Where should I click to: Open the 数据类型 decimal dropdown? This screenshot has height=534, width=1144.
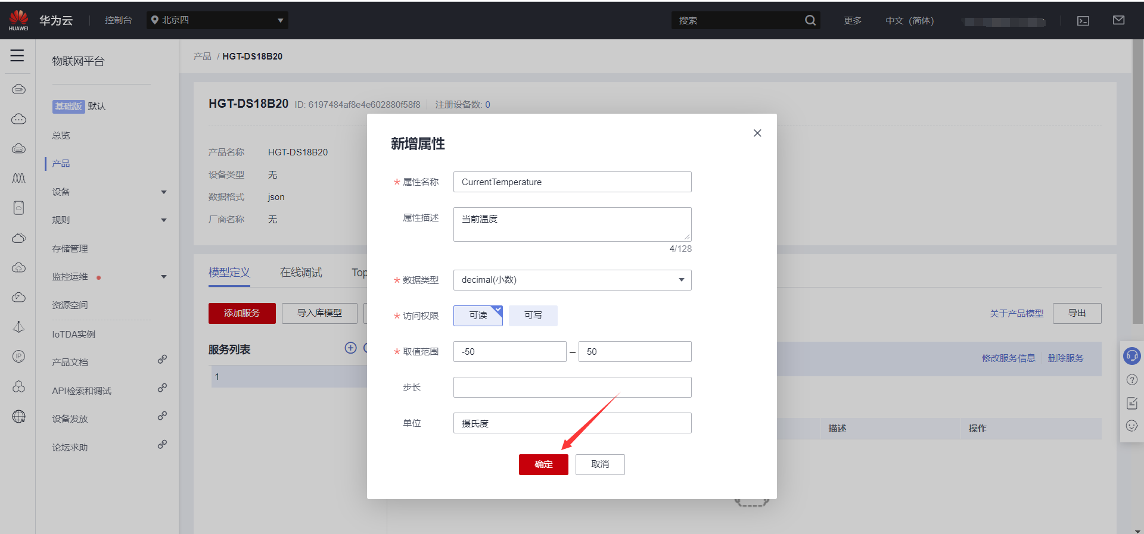572,280
